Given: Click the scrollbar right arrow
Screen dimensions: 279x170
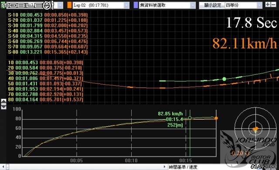Looking at the screenshot, I should 164,167.
